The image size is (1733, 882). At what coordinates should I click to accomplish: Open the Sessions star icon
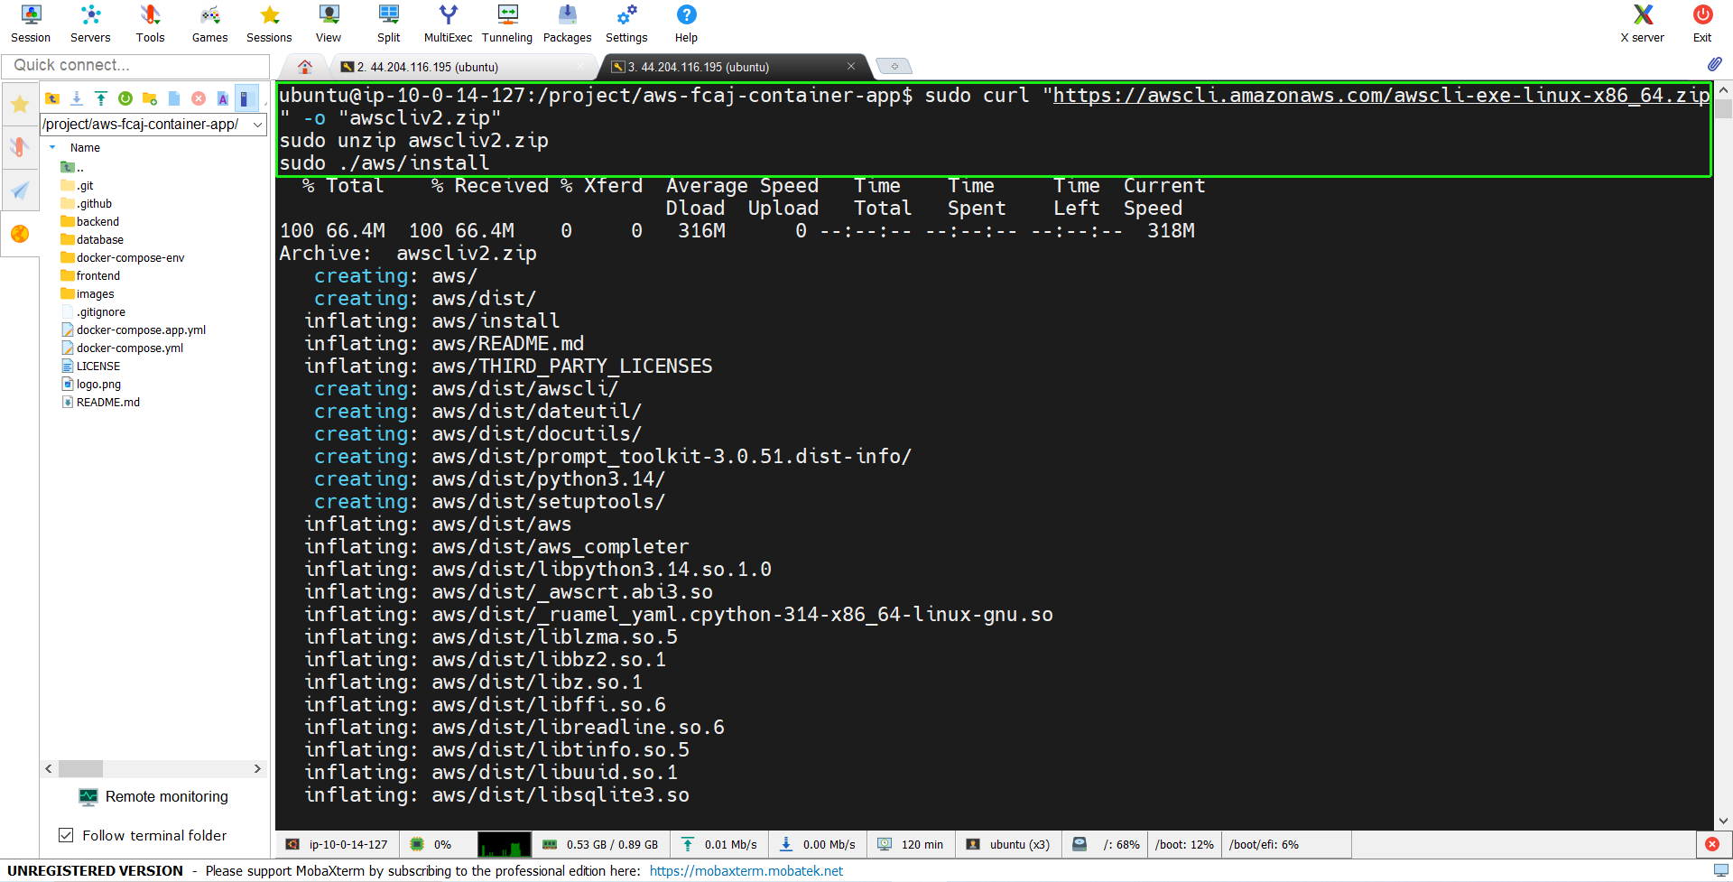[269, 23]
